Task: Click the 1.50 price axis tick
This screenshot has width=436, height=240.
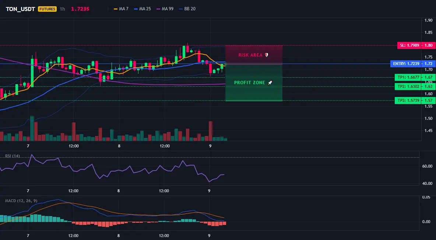Action: [x=429, y=118]
